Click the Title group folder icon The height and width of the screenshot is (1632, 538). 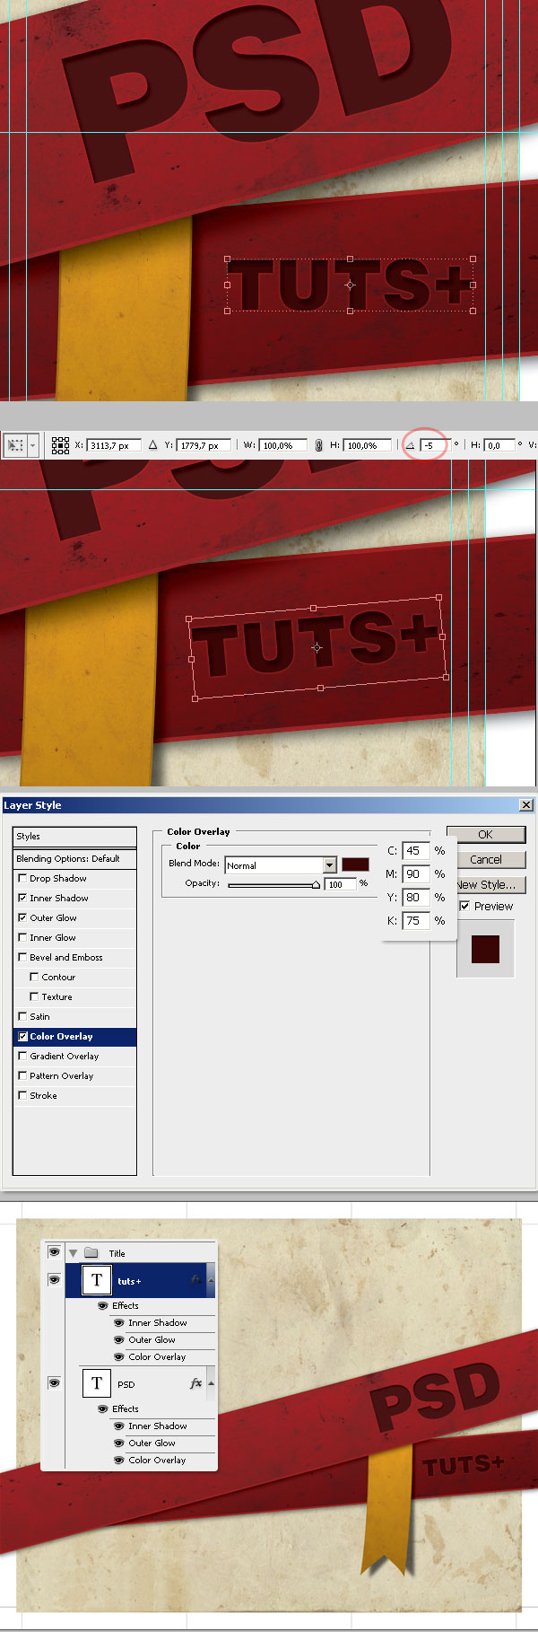(x=91, y=1252)
